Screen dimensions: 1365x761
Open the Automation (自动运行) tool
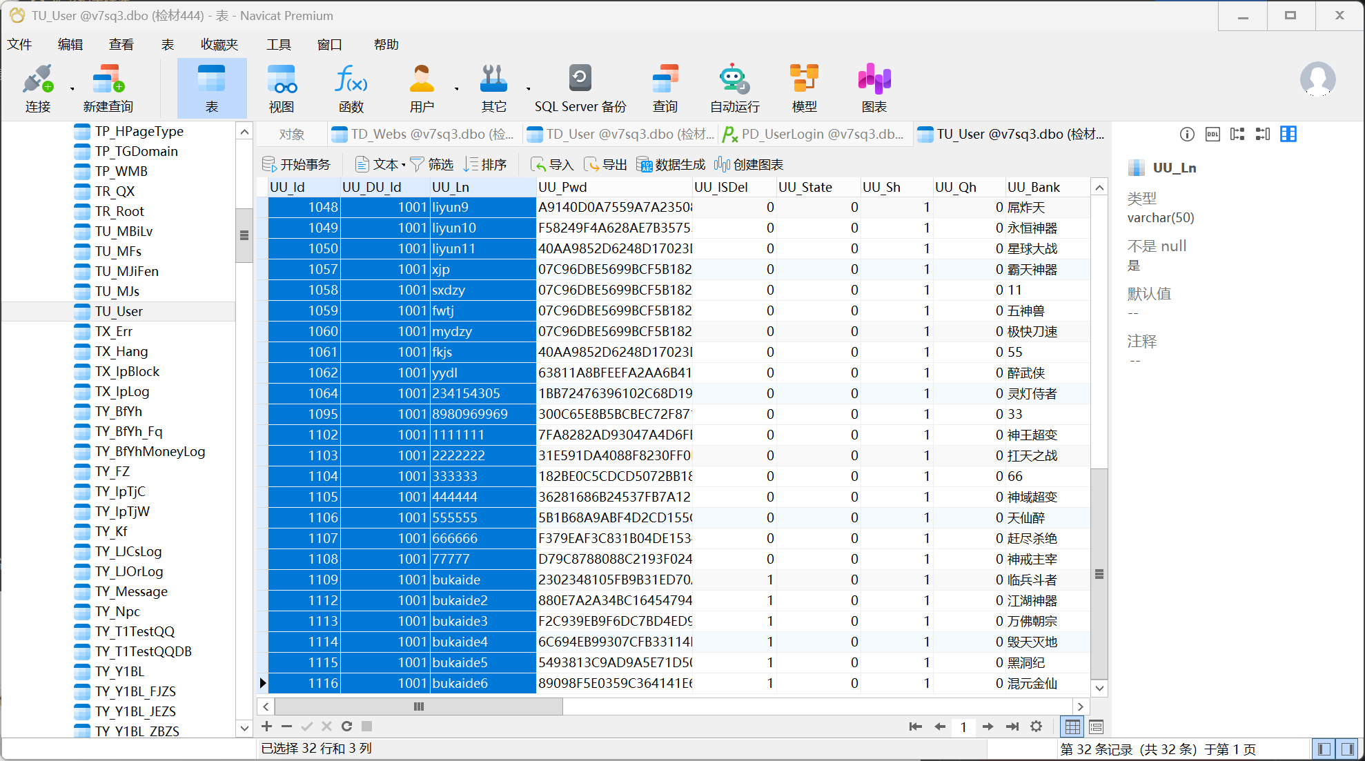click(x=734, y=88)
